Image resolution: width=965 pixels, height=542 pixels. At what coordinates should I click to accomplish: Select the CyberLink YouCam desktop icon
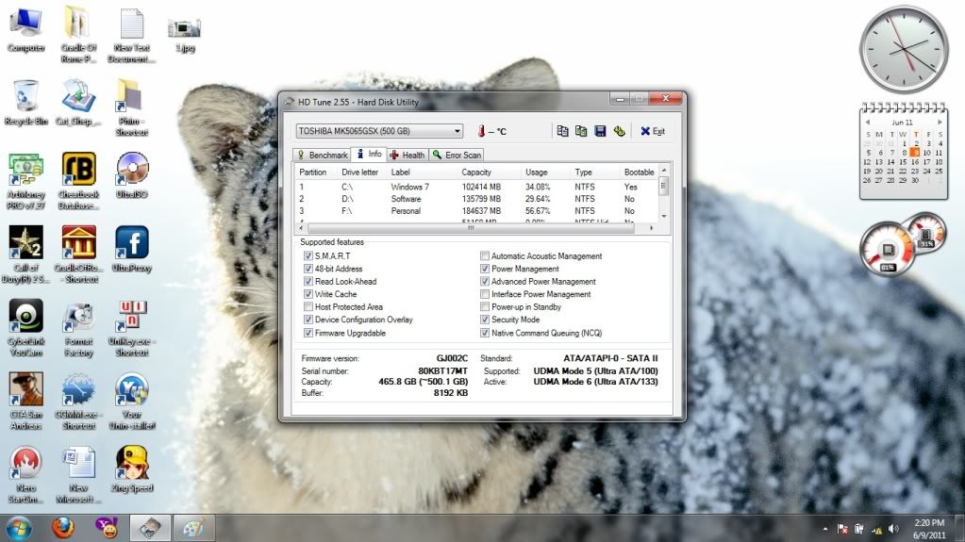(25, 327)
